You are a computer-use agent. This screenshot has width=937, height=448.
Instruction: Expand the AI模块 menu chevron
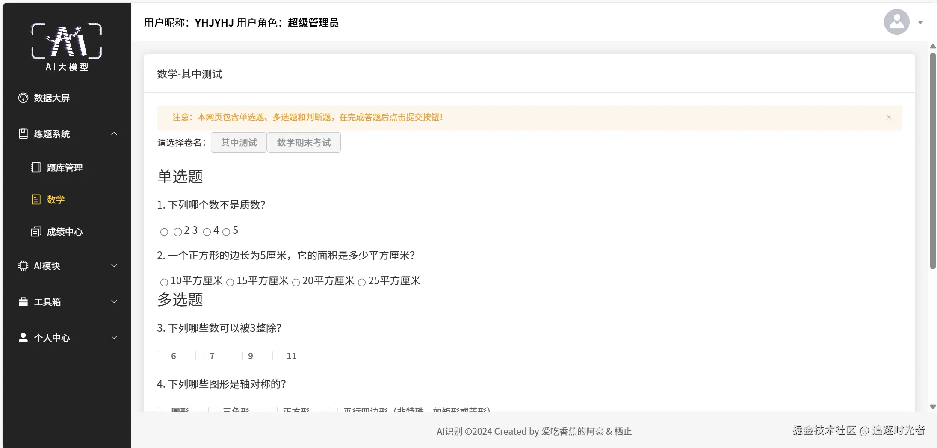point(114,265)
